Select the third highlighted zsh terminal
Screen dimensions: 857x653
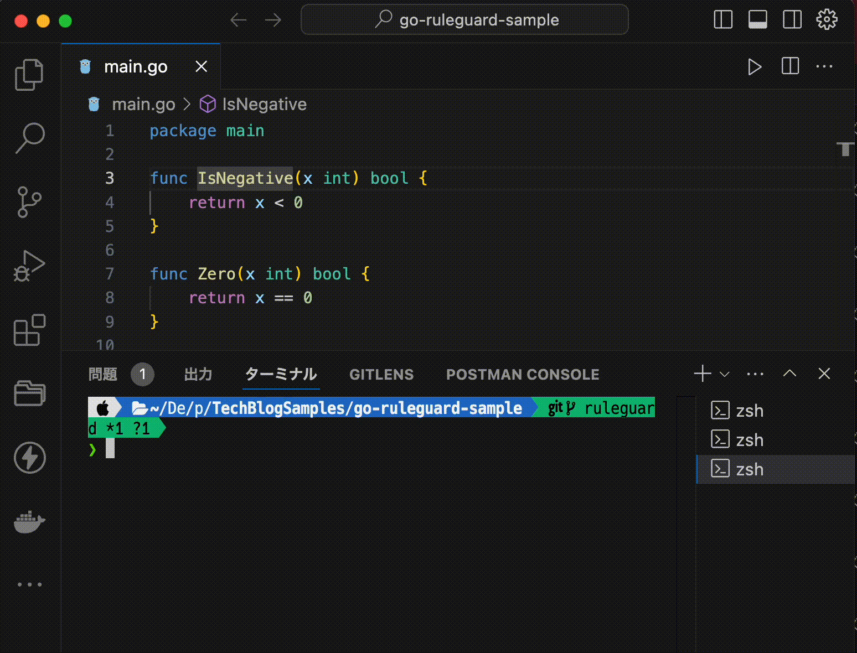(x=775, y=469)
